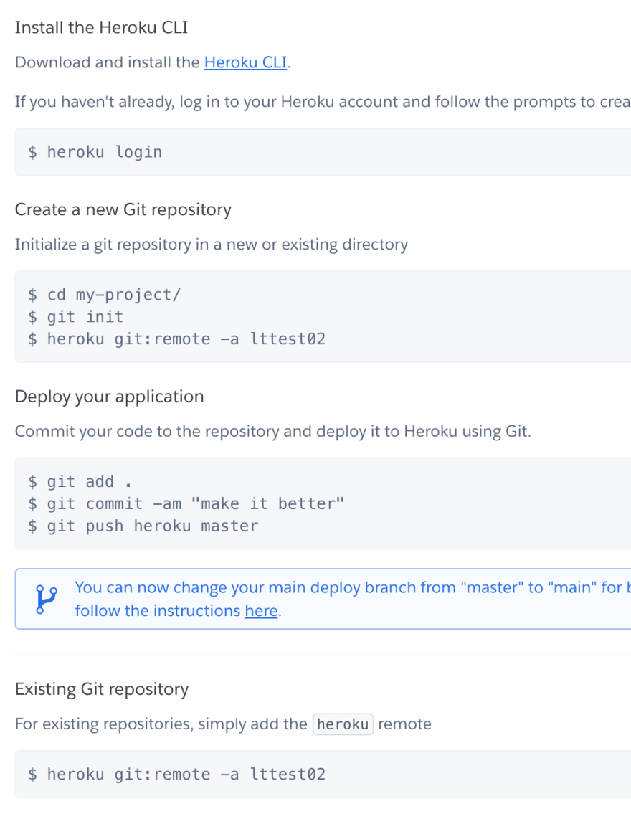Click the 'Deploy your application' heading
The image size is (631, 819).
pyautogui.click(x=110, y=397)
